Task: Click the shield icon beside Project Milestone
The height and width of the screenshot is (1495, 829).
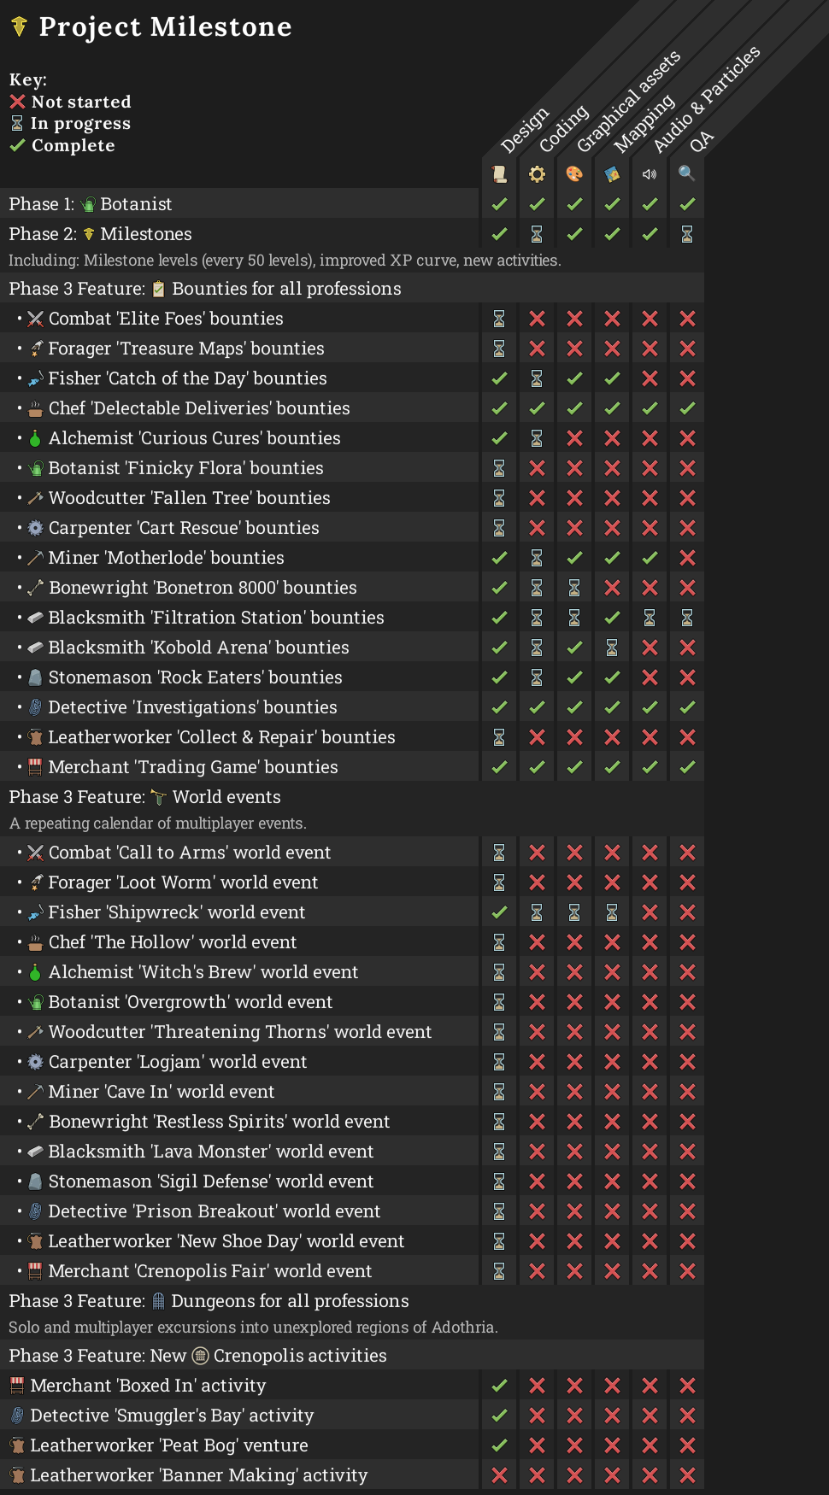Action: point(19,27)
